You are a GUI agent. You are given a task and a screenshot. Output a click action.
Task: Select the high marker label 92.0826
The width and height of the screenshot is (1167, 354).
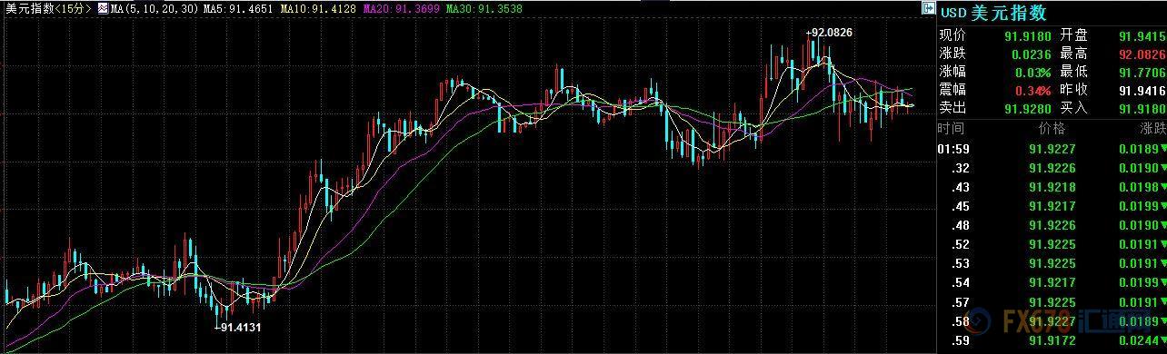(829, 33)
